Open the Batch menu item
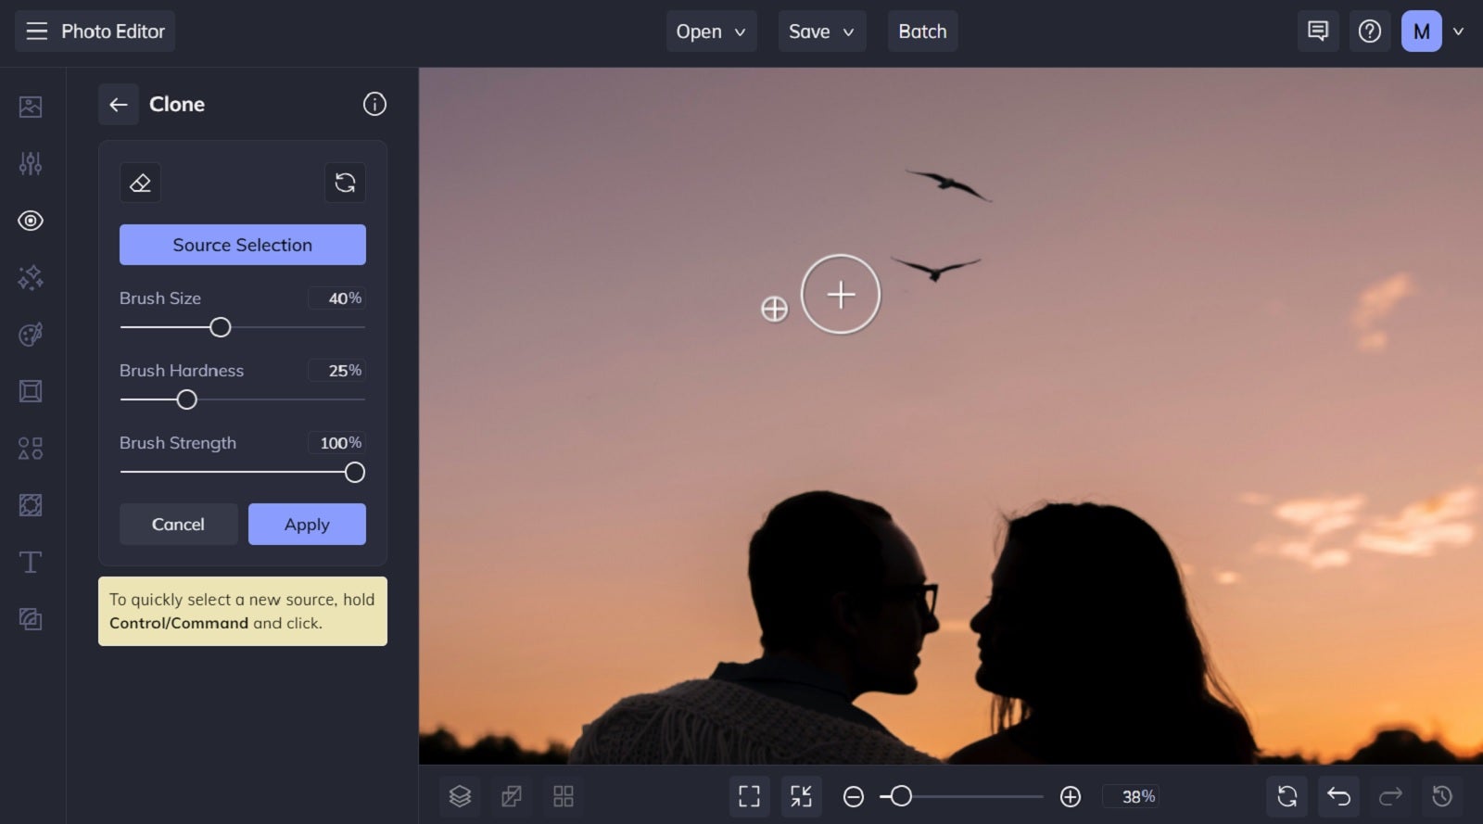Image resolution: width=1483 pixels, height=824 pixels. click(922, 32)
